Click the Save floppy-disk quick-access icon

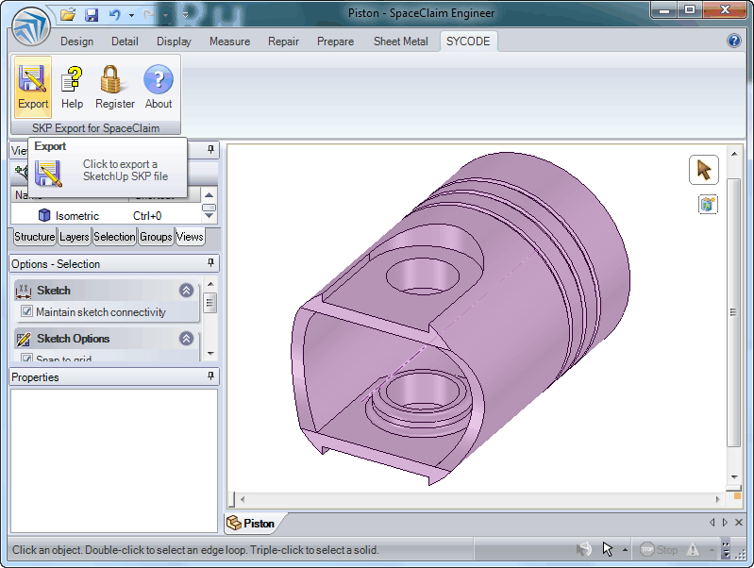click(92, 15)
